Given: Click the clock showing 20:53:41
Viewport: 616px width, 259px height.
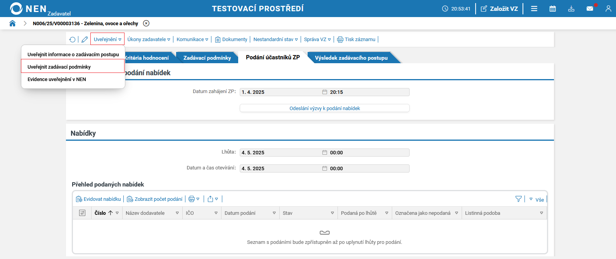Looking at the screenshot, I should pos(456,9).
